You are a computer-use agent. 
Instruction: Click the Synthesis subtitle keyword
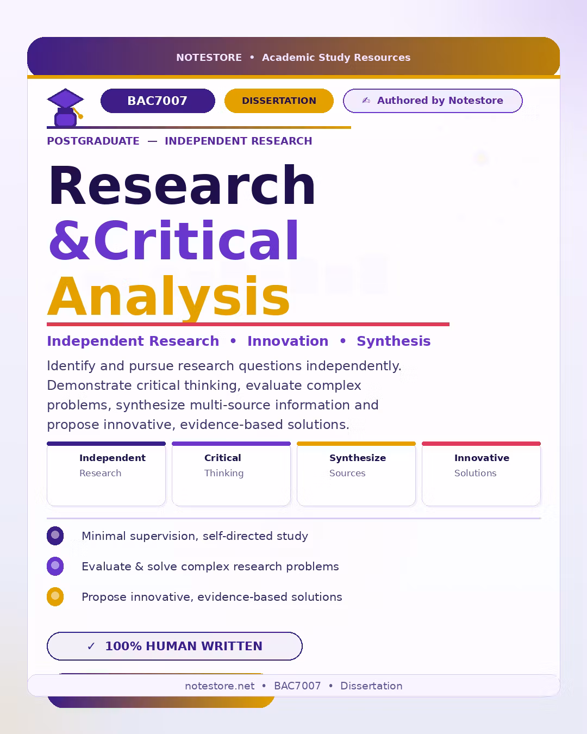coord(394,341)
